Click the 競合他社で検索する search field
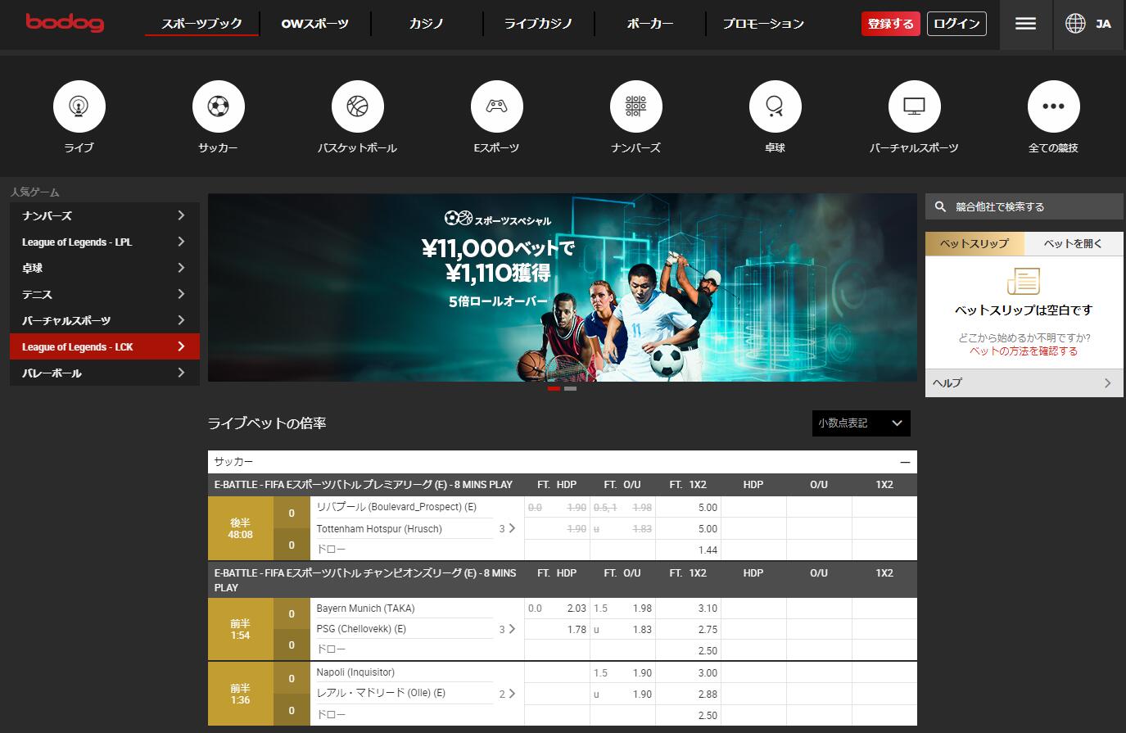Image resolution: width=1126 pixels, height=733 pixels. click(x=1024, y=206)
